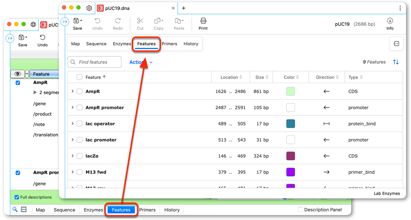Select the Sequence tab in bottom bar
The image size is (411, 220).
coord(64,210)
